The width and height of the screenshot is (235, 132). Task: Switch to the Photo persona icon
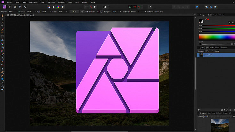click(5, 7)
